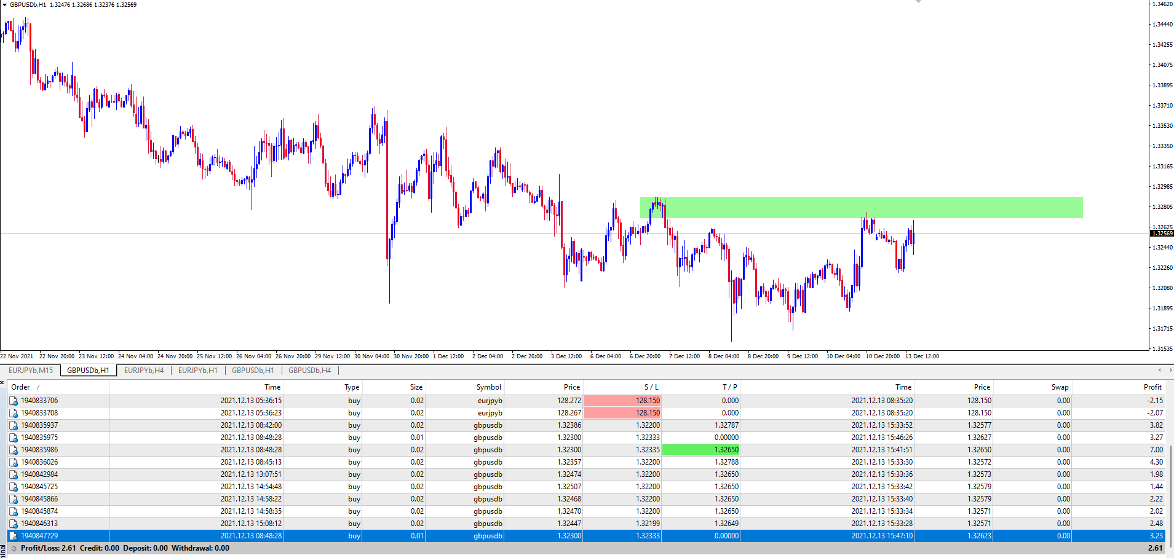Screen dimensions: 1174x558
Task: Click T/P value 1.32788
Action: 726,462
